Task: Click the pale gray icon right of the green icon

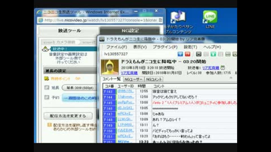Action: (x=220, y=54)
